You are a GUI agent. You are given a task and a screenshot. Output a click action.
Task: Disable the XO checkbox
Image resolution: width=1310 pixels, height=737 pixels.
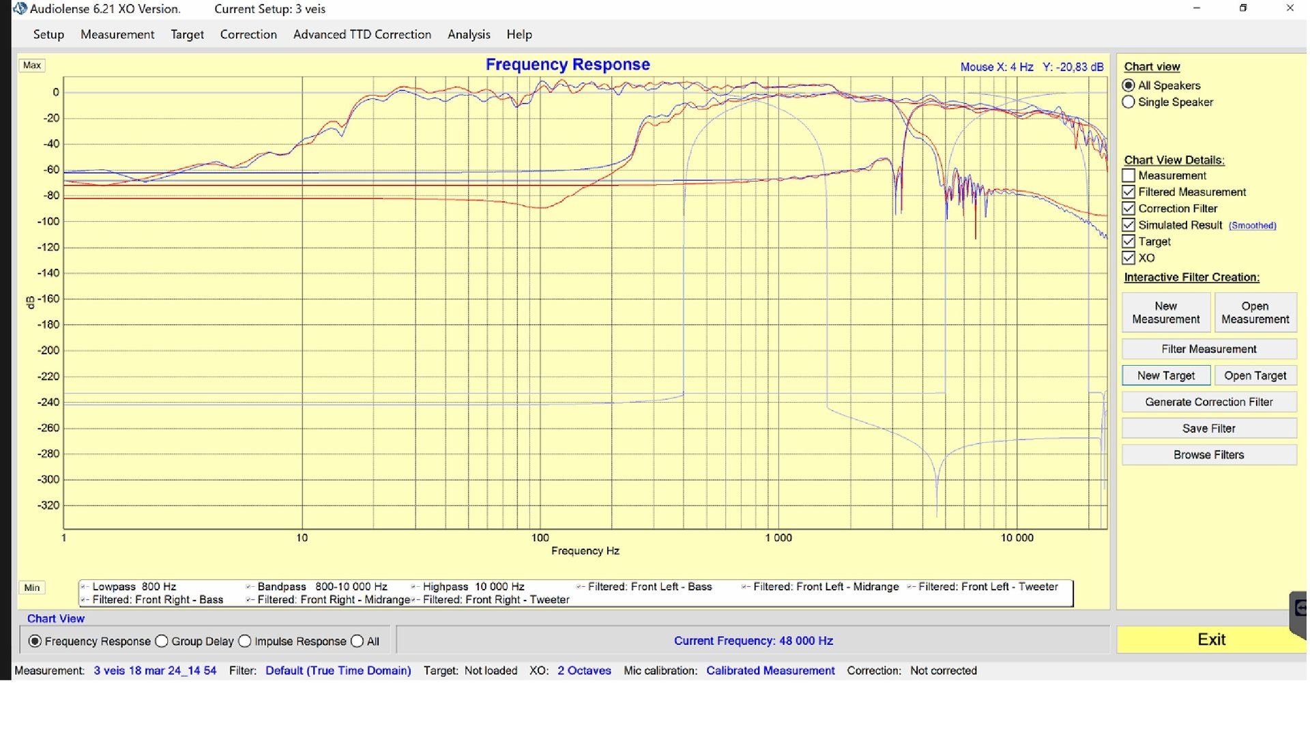pyautogui.click(x=1129, y=258)
